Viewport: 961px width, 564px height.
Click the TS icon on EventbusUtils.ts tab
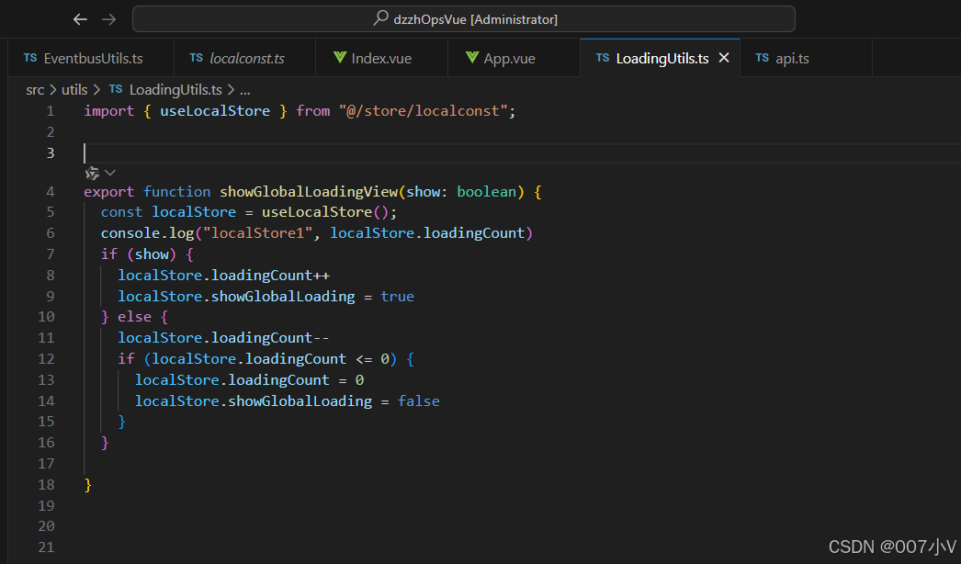point(28,57)
